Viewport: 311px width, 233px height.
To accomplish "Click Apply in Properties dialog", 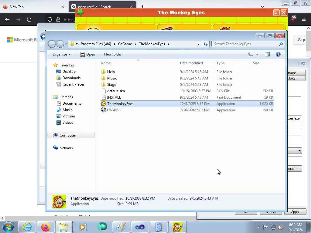I will coord(295,212).
